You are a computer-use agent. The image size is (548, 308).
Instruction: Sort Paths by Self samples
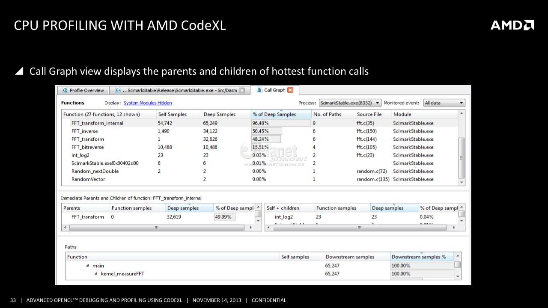pyautogui.click(x=301, y=257)
